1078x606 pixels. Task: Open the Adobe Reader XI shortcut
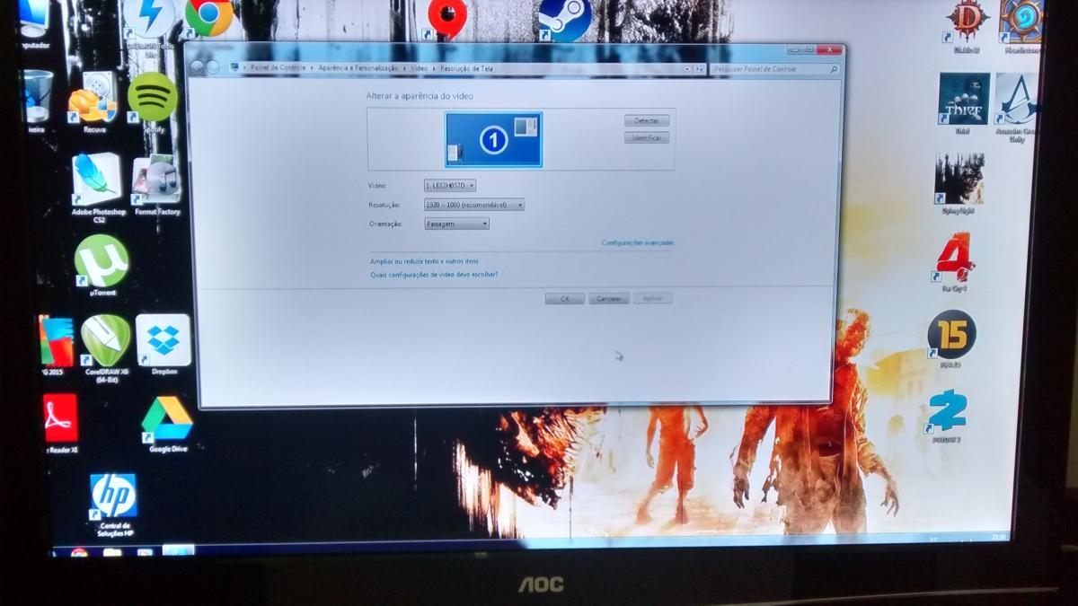point(60,422)
